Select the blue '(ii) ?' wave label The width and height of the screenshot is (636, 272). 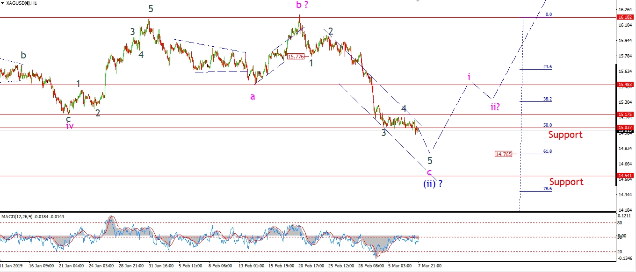[433, 184]
